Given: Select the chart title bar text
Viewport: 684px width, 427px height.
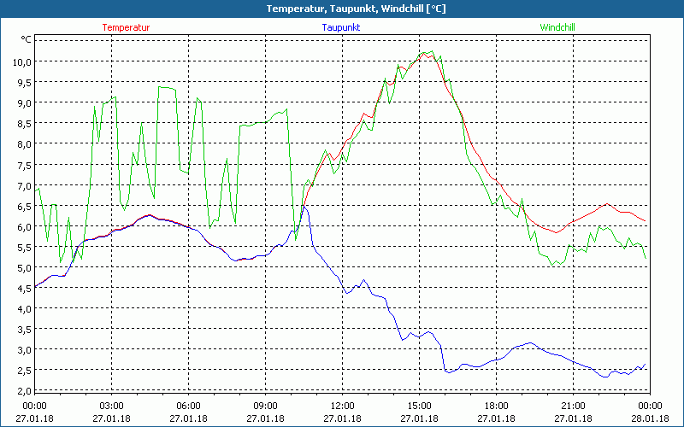Looking at the screenshot, I should [342, 9].
